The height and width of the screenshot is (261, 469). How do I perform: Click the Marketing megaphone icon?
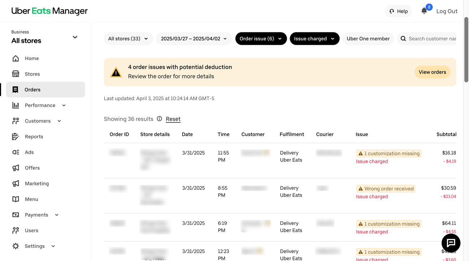point(16,183)
